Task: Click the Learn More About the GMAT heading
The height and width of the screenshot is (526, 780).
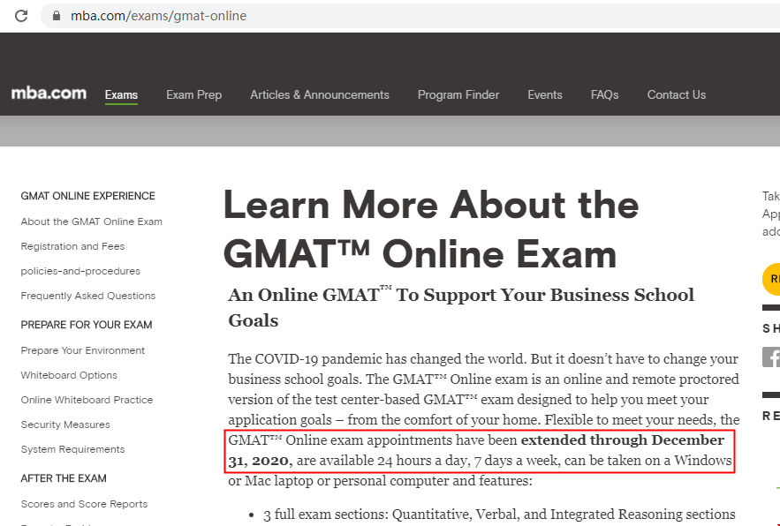Action: (431, 229)
